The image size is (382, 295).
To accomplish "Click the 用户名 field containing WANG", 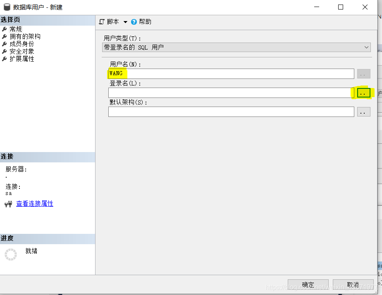I will (x=231, y=73).
